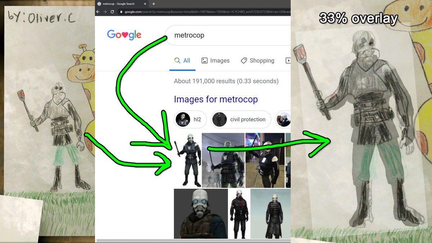Select the metrocop - Google Search tab
432x243 pixels.
point(122,4)
